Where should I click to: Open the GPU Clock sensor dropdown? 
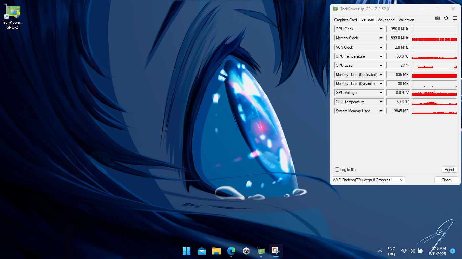click(381, 29)
